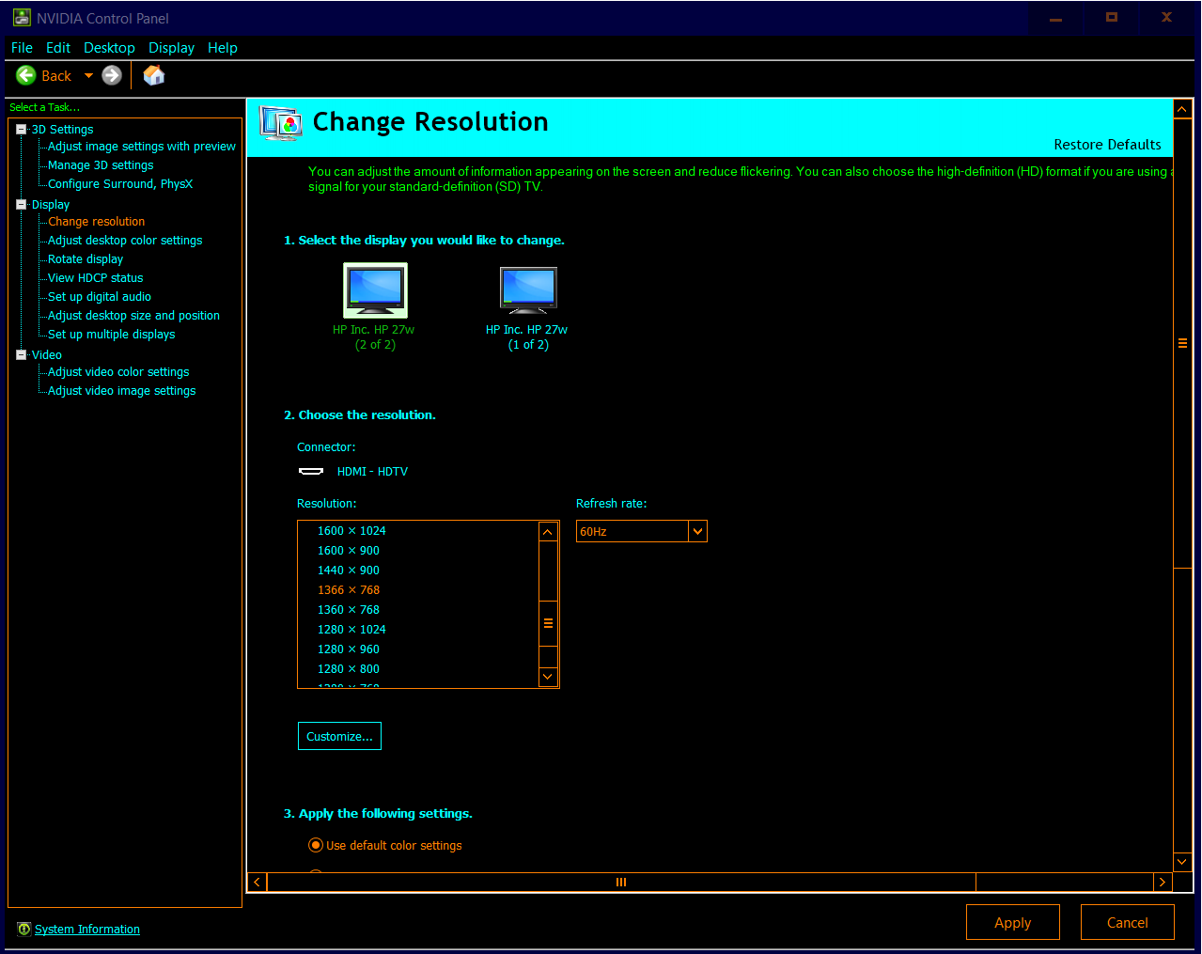Click resolution list scroll-down arrow

click(x=548, y=677)
